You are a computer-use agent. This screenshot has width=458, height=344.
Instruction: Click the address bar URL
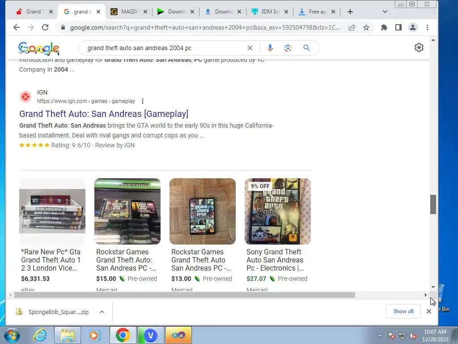tap(205, 27)
